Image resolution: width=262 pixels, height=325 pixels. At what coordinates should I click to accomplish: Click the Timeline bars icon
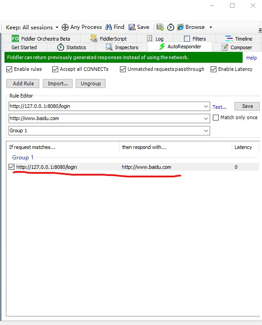(x=229, y=38)
